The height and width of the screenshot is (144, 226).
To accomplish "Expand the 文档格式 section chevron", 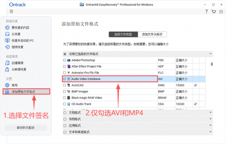I will 210,112.
